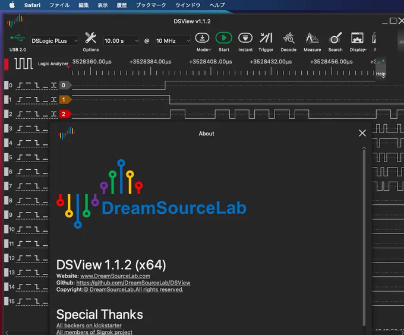
Task: Set falling edge trigger on channel 15
Action: (37, 302)
